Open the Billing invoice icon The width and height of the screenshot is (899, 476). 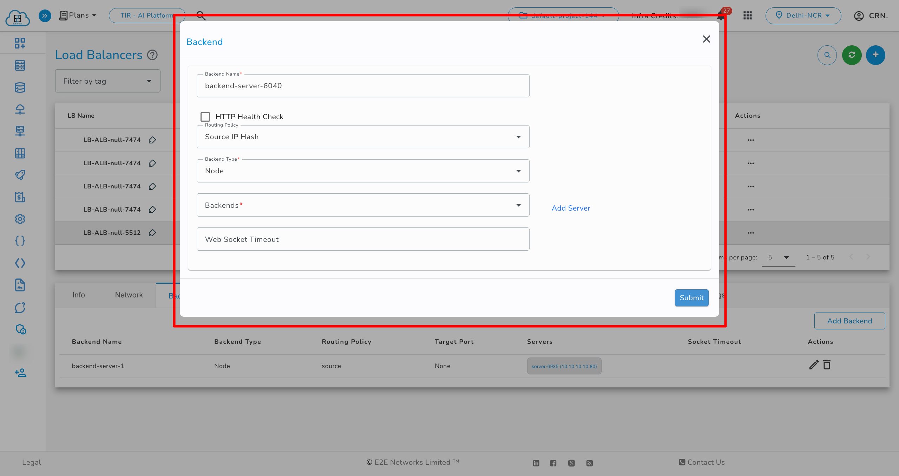20,197
